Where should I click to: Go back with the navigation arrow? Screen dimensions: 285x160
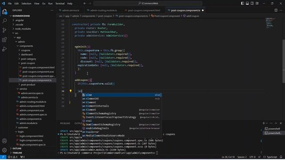(85, 3)
